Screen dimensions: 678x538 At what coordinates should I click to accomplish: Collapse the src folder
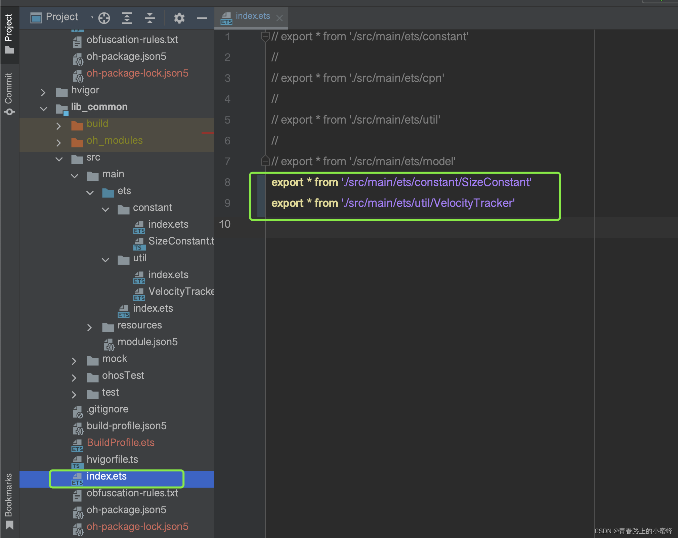point(59,159)
